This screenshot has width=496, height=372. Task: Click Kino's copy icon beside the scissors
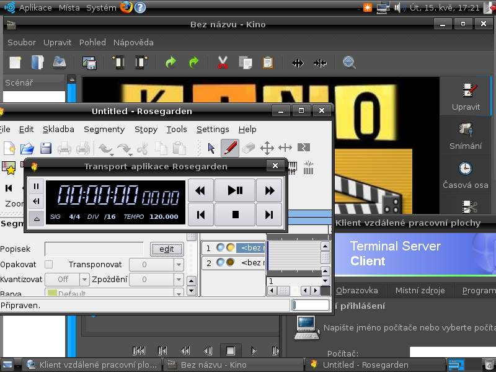coord(245,63)
